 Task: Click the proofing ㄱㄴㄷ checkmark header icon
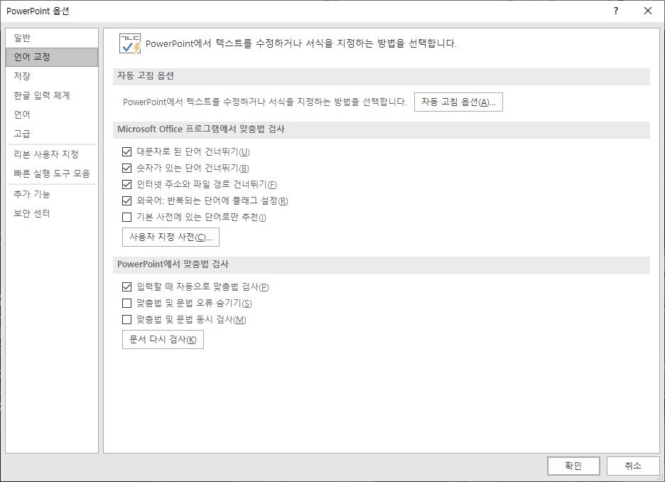130,43
